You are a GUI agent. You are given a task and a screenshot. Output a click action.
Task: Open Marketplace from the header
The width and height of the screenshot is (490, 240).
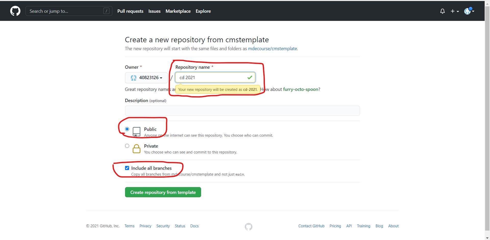(x=178, y=11)
